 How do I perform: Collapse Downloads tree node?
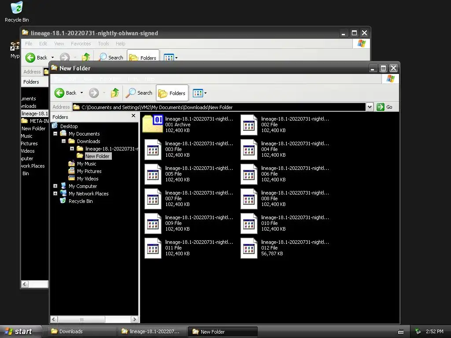pos(63,141)
